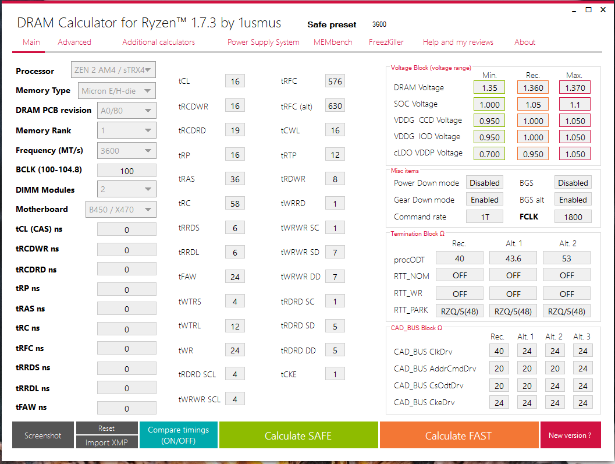615x464 pixels.
Task: Click cLDO VDDP Voltage Min 0.700
Action: point(489,154)
